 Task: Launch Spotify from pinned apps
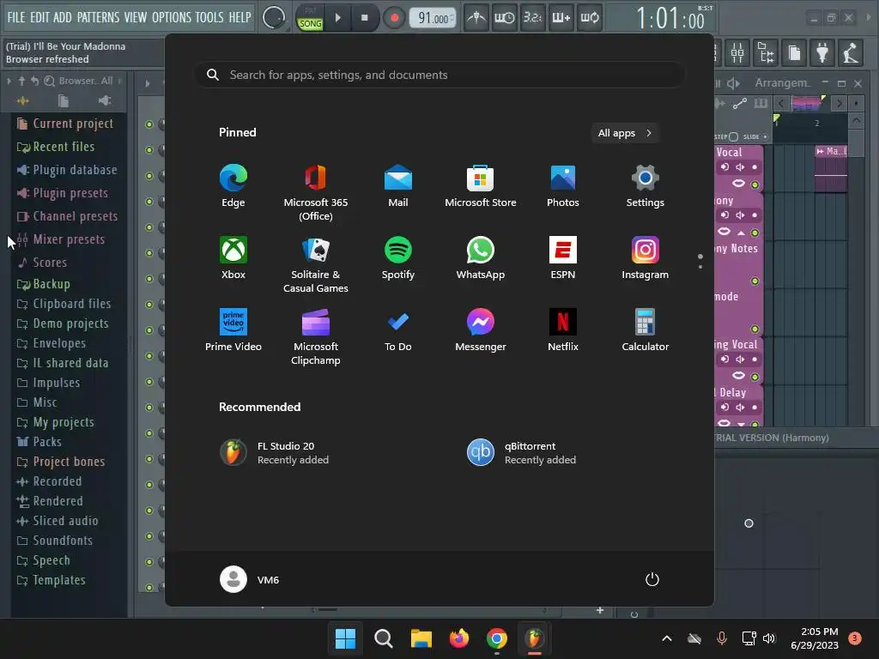tap(398, 258)
